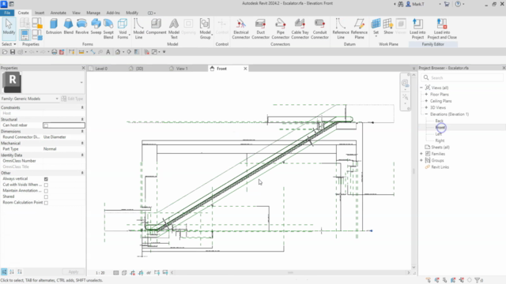
Task: Open the Manage ribbon tab
Action: click(x=93, y=13)
